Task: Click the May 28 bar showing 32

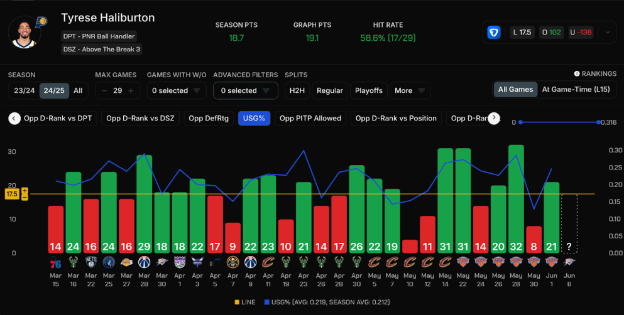Action: tap(516, 199)
